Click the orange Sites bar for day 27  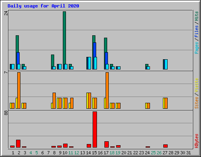[166, 103]
